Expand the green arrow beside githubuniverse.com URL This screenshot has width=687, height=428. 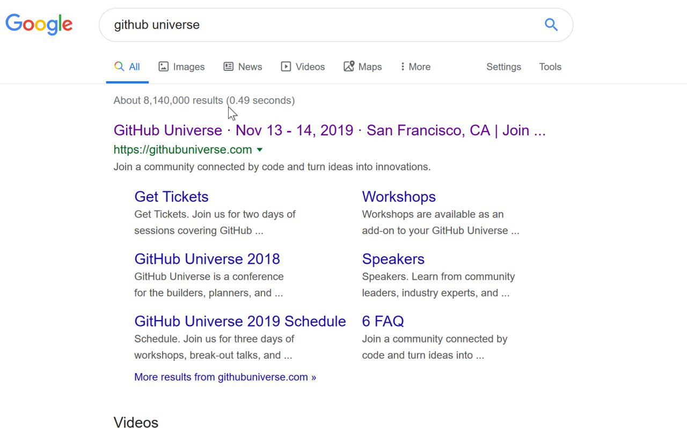260,150
